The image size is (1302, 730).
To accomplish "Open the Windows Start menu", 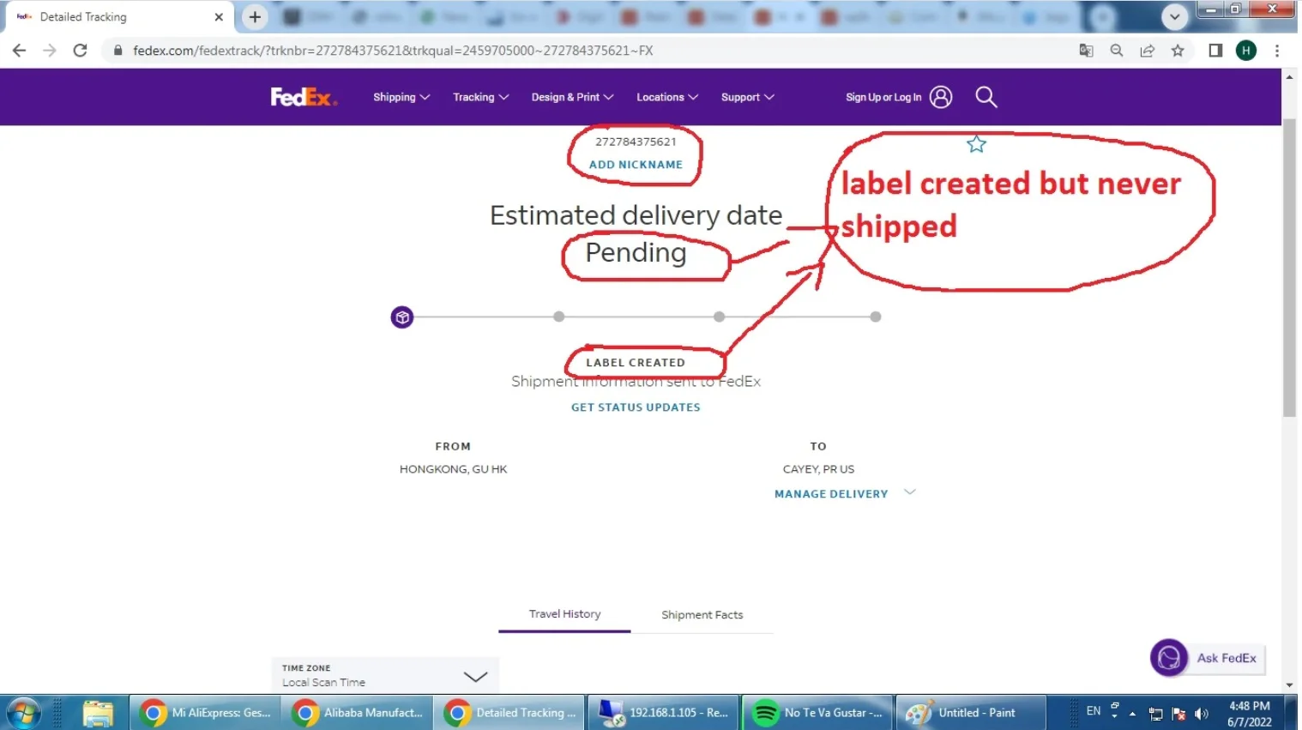I will 23,713.
